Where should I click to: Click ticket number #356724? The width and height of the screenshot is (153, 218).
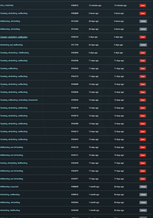pos(75,37)
